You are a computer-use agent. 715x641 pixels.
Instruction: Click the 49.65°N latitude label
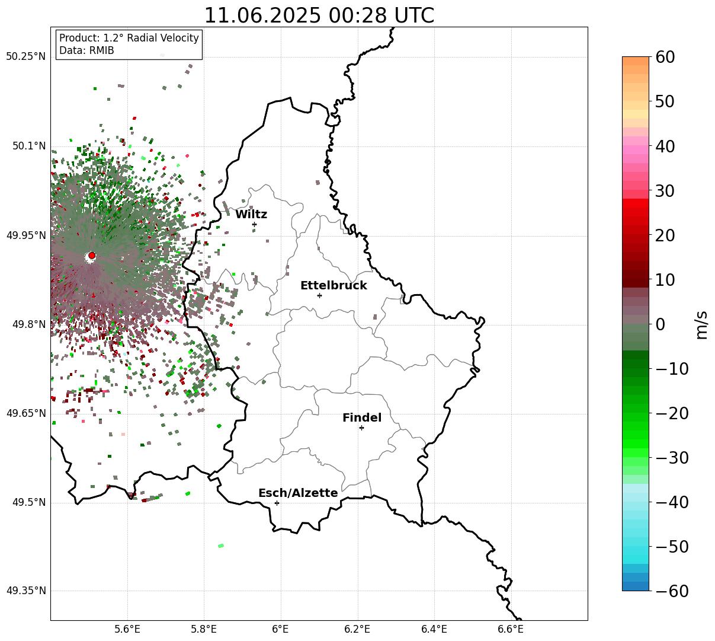(x=26, y=413)
